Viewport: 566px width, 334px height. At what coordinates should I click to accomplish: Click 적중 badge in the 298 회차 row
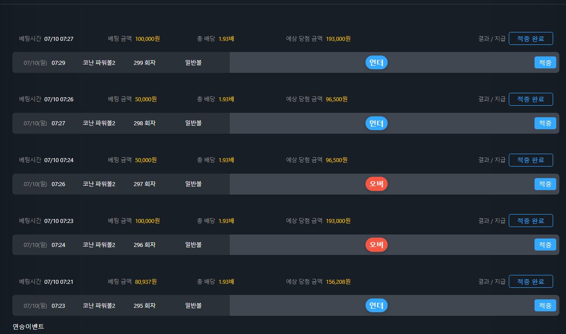[545, 123]
